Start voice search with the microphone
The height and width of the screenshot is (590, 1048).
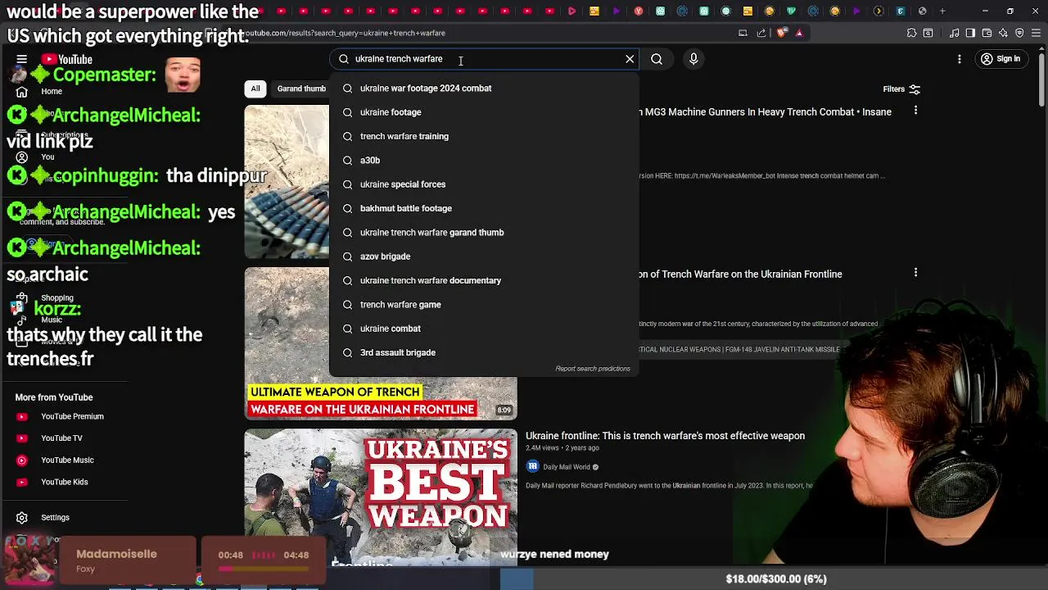click(693, 59)
